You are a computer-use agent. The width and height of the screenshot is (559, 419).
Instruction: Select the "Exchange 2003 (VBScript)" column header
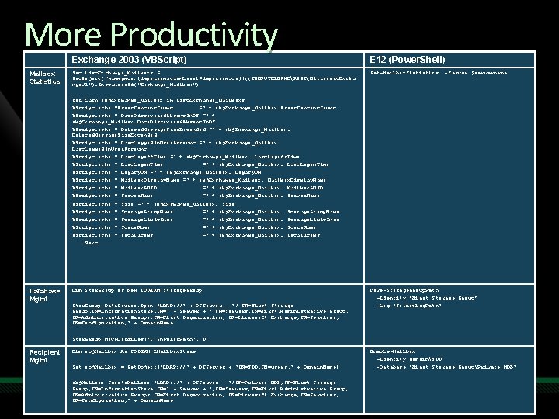[129, 60]
